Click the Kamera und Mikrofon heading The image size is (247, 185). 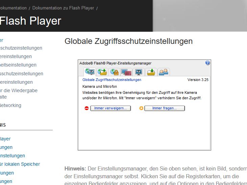pyautogui.click(x=100, y=86)
